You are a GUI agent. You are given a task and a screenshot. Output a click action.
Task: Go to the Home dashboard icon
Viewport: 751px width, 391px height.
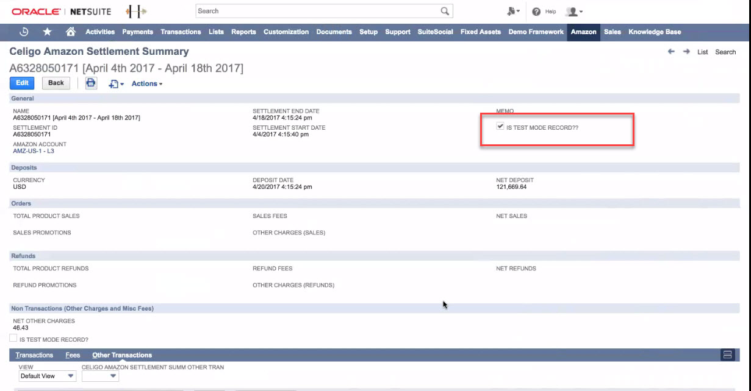tap(71, 32)
